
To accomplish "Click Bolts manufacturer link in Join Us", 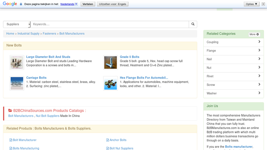I will [x=239, y=147].
